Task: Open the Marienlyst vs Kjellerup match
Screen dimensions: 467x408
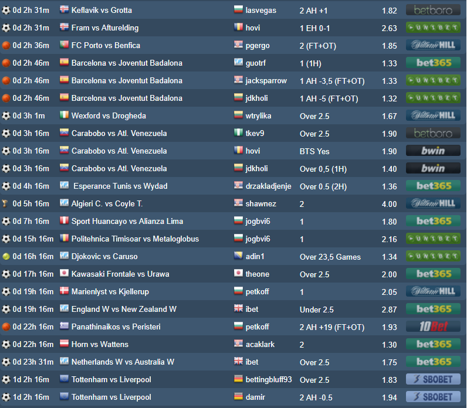Action: (x=110, y=291)
